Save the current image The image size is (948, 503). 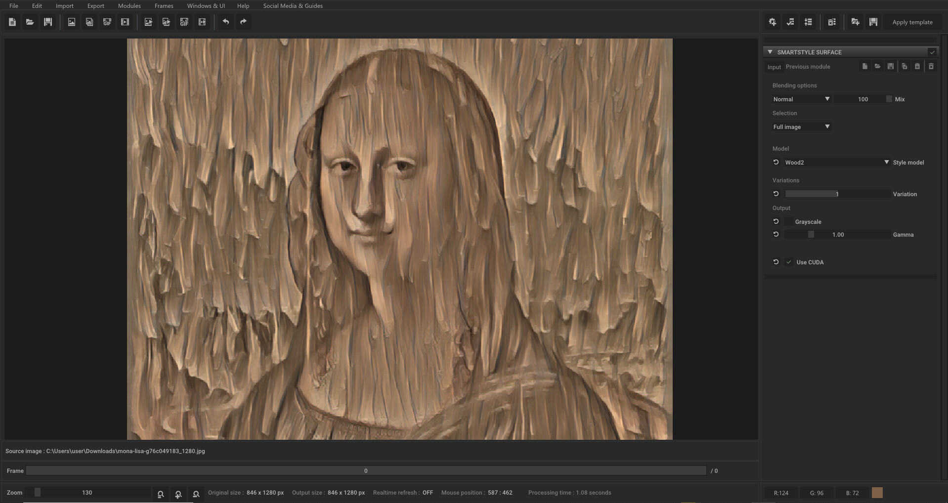click(x=48, y=22)
